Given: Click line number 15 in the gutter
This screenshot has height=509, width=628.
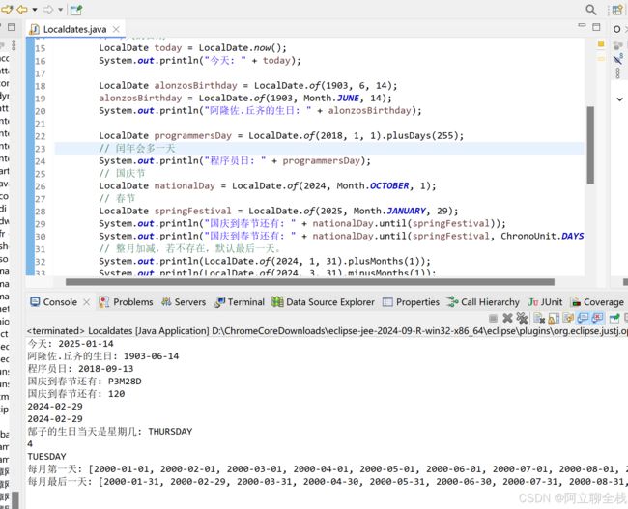Looking at the screenshot, I should tap(40, 48).
